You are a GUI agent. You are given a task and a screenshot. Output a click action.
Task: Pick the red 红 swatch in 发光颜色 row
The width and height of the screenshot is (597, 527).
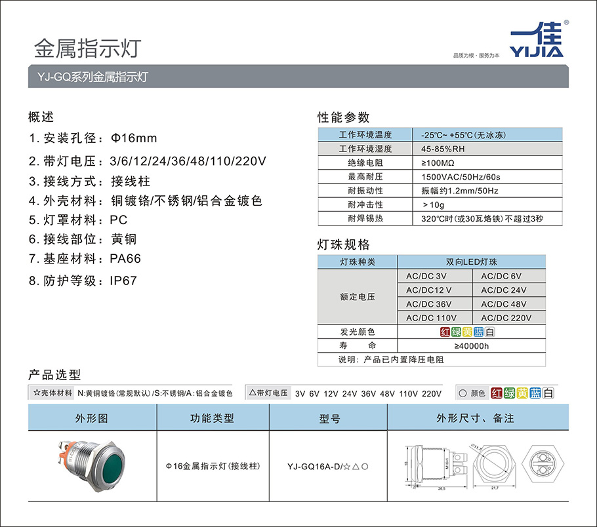pyautogui.click(x=445, y=332)
